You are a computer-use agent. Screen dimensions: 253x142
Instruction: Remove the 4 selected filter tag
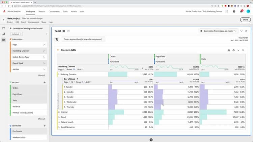point(21,34)
